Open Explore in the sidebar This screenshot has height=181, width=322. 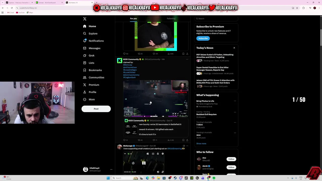pyautogui.click(x=90, y=33)
